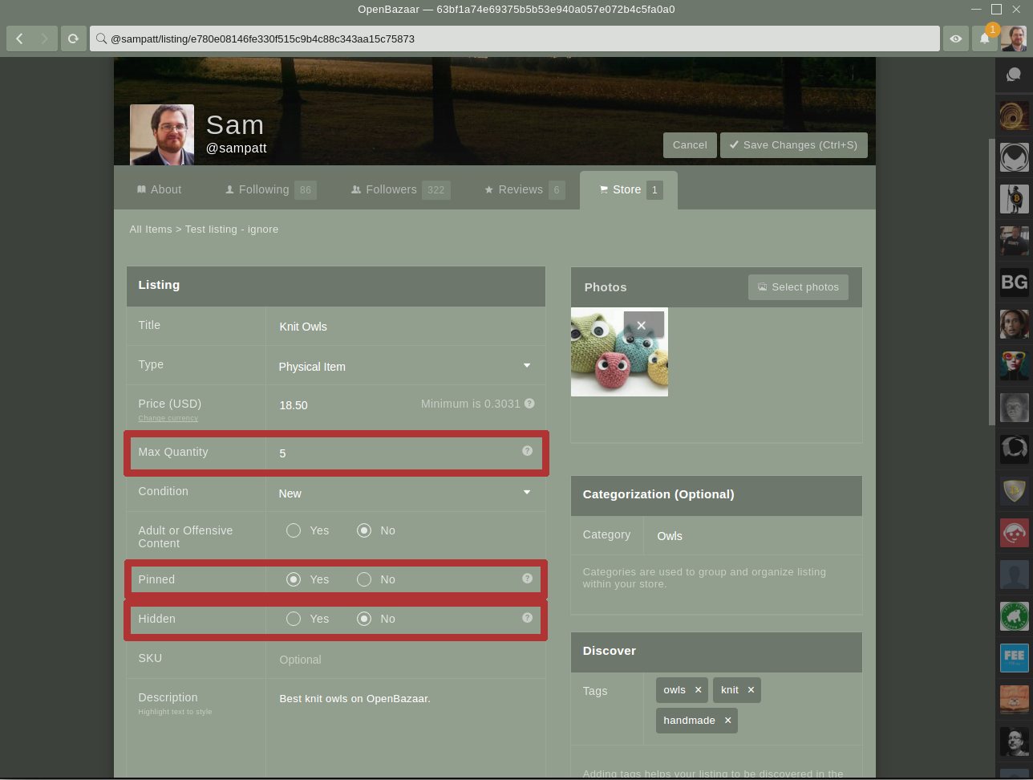Screen dimensions: 1033x780
Task: Click the back navigation arrow
Action: point(20,39)
